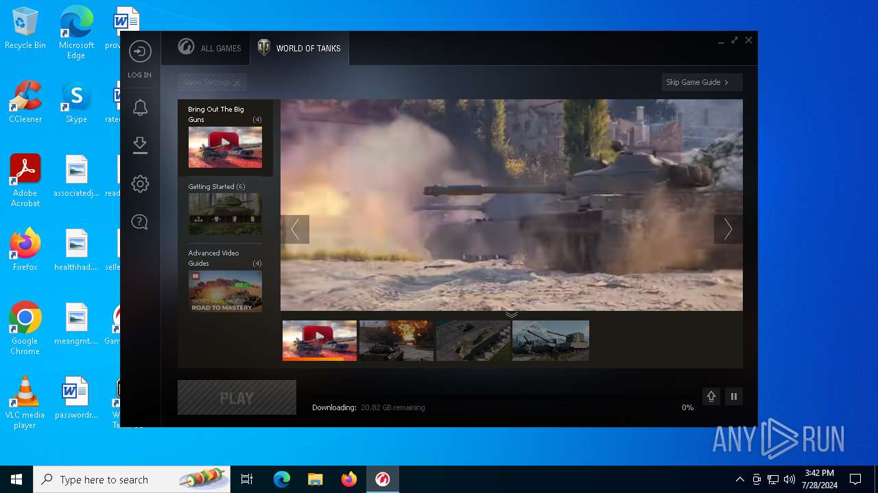This screenshot has width=878, height=493.
Task: Select first video thumbnail with play icon
Action: [320, 340]
